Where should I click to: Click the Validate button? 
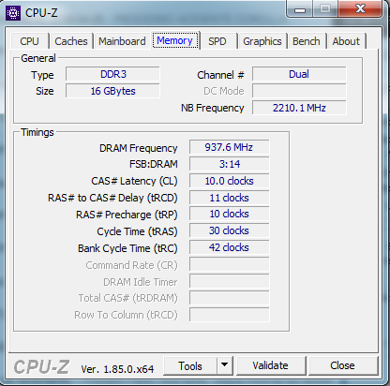(271, 365)
